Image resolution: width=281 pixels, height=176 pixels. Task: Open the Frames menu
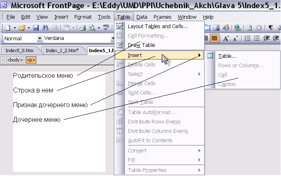[x=163, y=17]
